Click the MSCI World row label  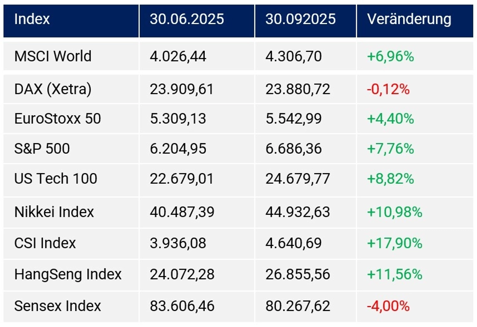[53, 56]
